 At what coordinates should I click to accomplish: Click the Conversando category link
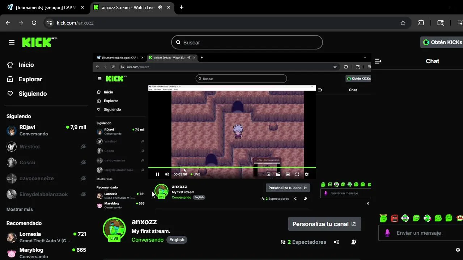(x=148, y=240)
